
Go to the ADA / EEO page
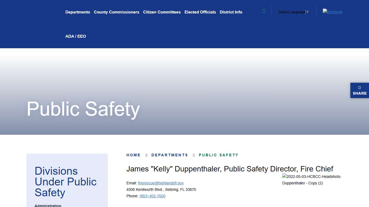(x=76, y=36)
